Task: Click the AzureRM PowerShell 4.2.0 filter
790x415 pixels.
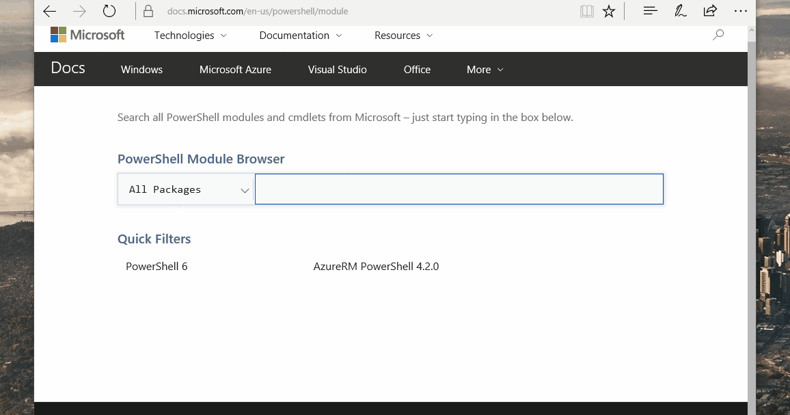Action: coord(376,267)
